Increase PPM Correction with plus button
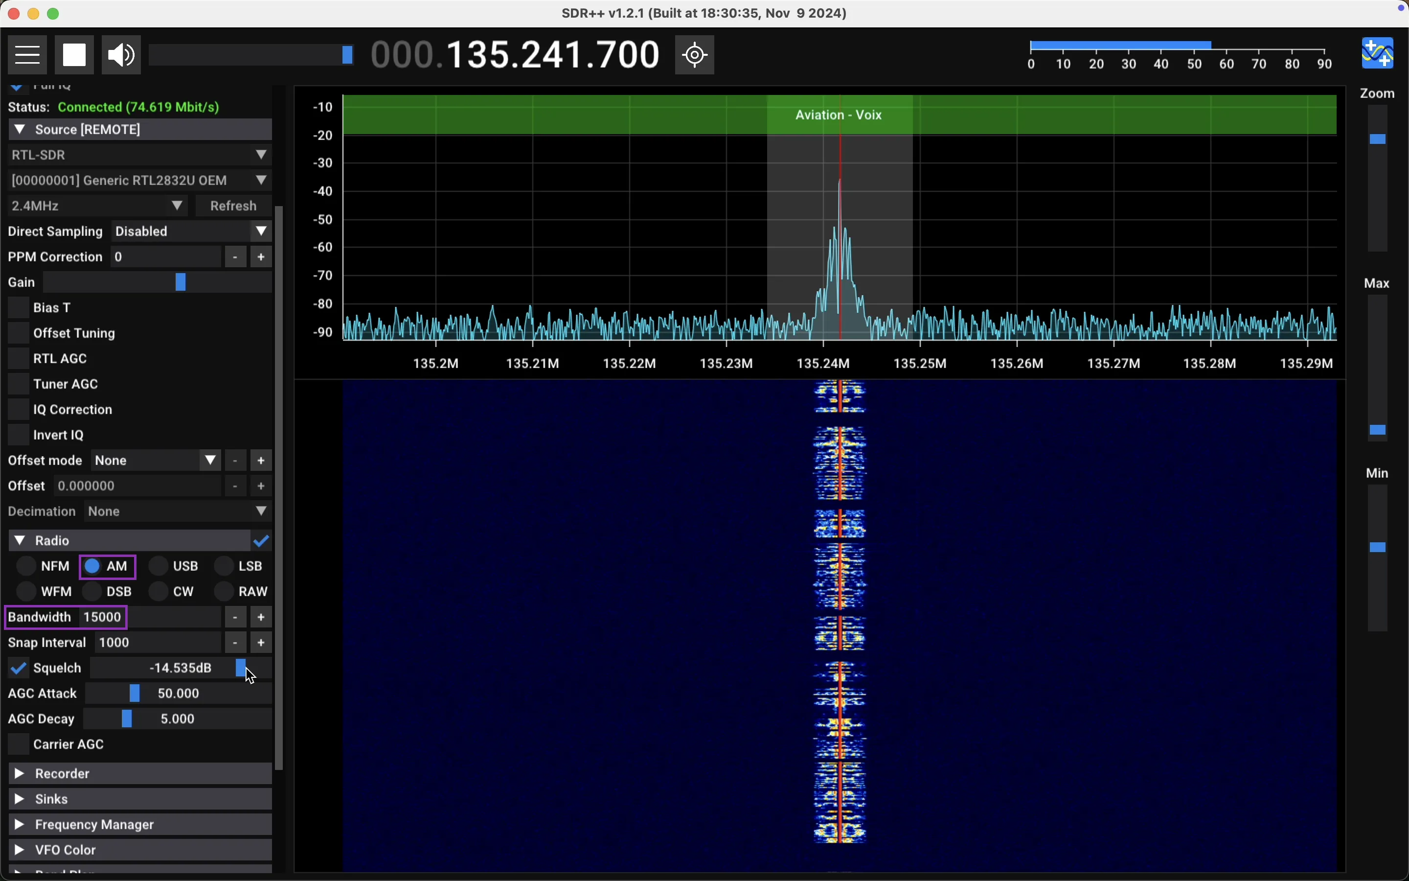This screenshot has height=881, width=1409. tap(261, 257)
